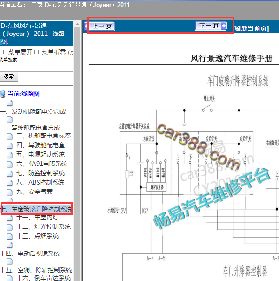Select 六、4A91电喷系统 in the tree
279x281 pixels.
tap(42, 164)
